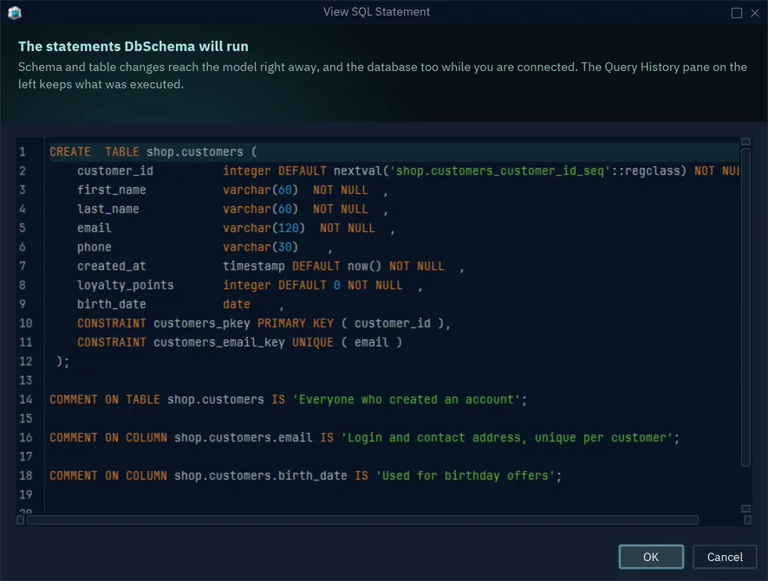
Task: Click the vertical scrollbar thumb in SQL editor
Action: tap(746, 307)
